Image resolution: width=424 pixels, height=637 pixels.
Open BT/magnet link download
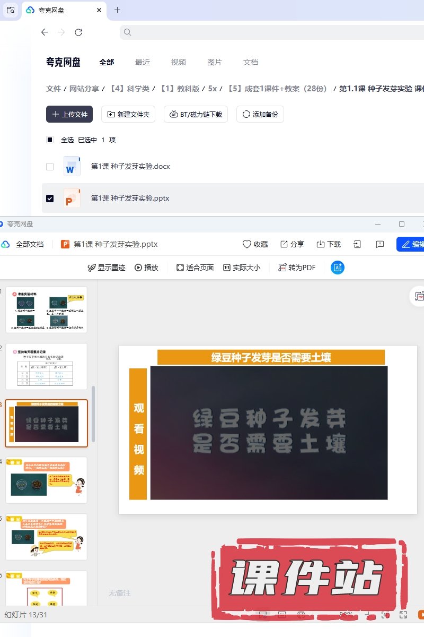pyautogui.click(x=196, y=114)
